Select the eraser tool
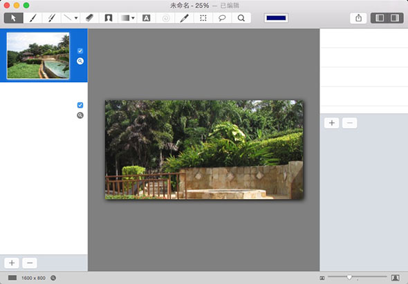Image resolution: width=408 pixels, height=284 pixels. (89, 18)
